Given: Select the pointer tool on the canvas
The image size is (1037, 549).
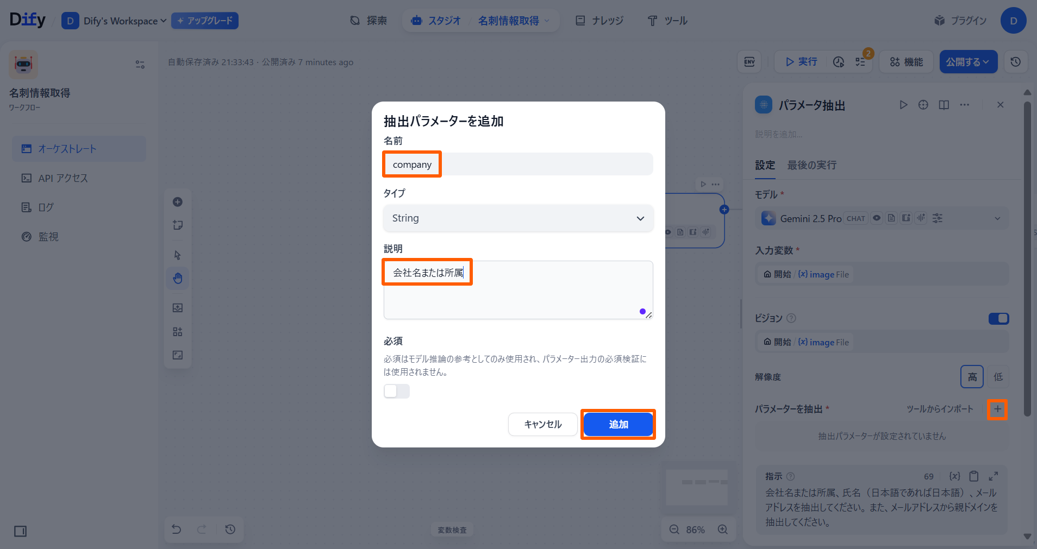Looking at the screenshot, I should tap(178, 254).
